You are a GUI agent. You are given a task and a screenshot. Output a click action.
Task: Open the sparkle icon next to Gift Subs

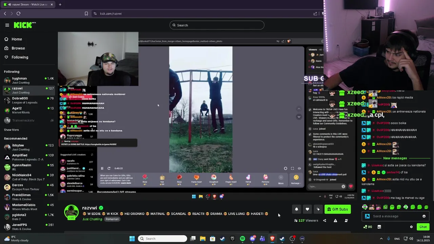click(318, 209)
